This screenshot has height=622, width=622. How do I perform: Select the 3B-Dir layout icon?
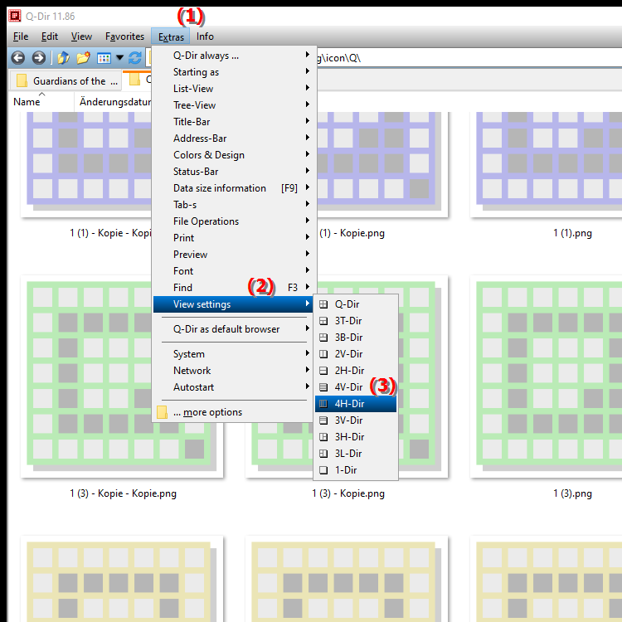point(323,338)
